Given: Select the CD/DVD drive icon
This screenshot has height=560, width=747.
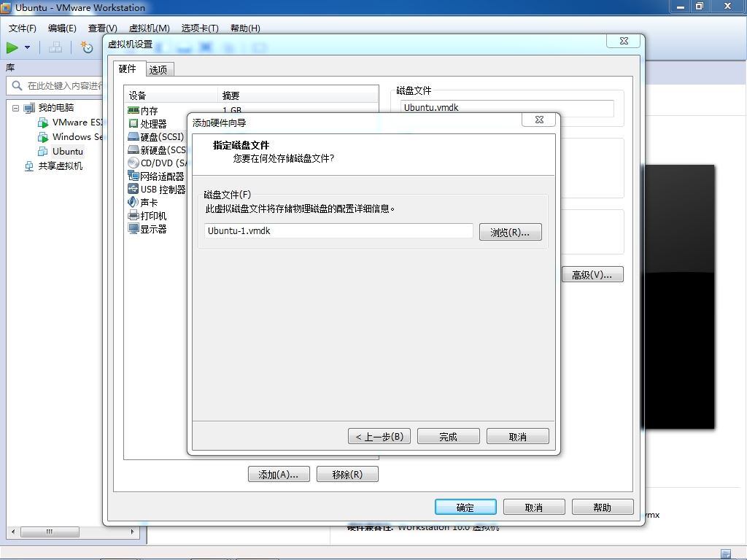Looking at the screenshot, I should tap(133, 163).
